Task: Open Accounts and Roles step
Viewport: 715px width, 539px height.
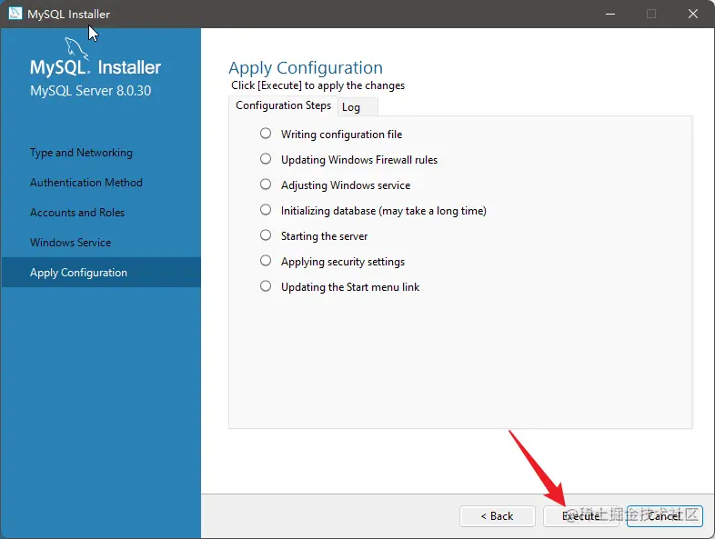Action: tap(77, 213)
